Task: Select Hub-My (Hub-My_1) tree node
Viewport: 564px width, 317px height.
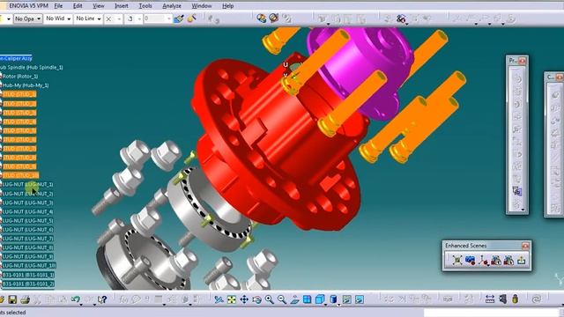Action: [26, 85]
